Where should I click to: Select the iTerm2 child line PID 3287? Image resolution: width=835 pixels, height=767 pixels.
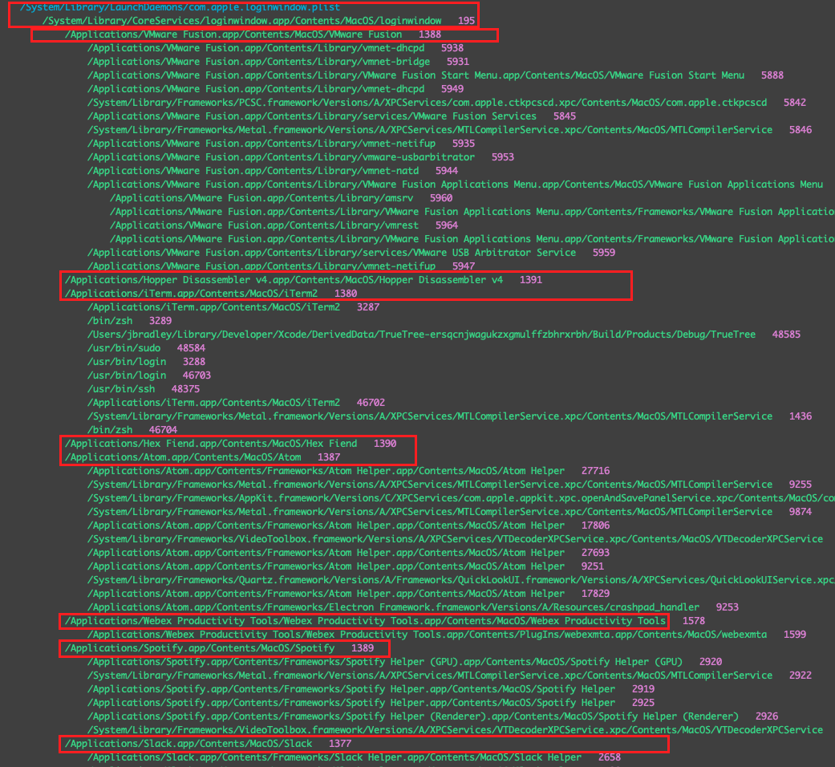pos(233,307)
